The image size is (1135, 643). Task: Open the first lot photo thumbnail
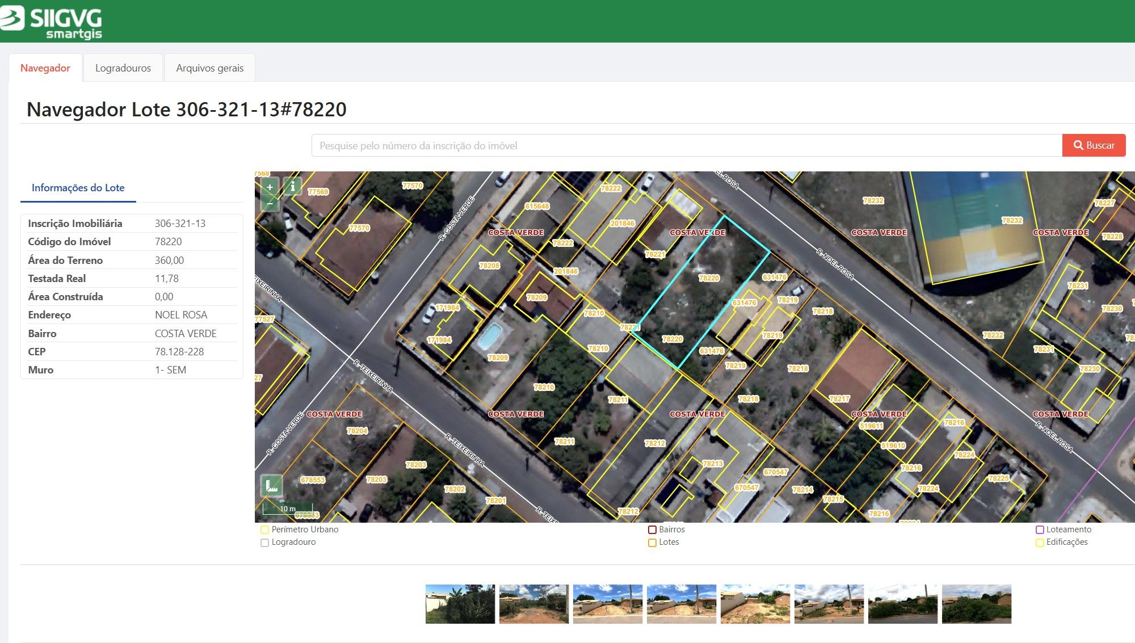[x=460, y=604]
